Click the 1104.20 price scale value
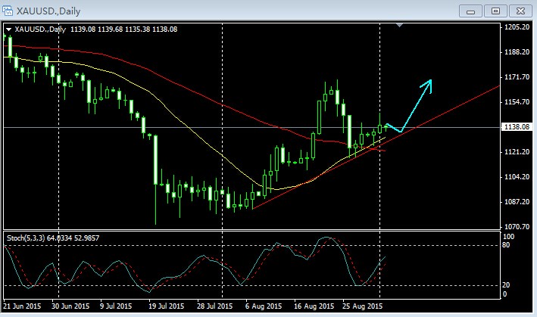This screenshot has width=537, height=317. (x=517, y=177)
